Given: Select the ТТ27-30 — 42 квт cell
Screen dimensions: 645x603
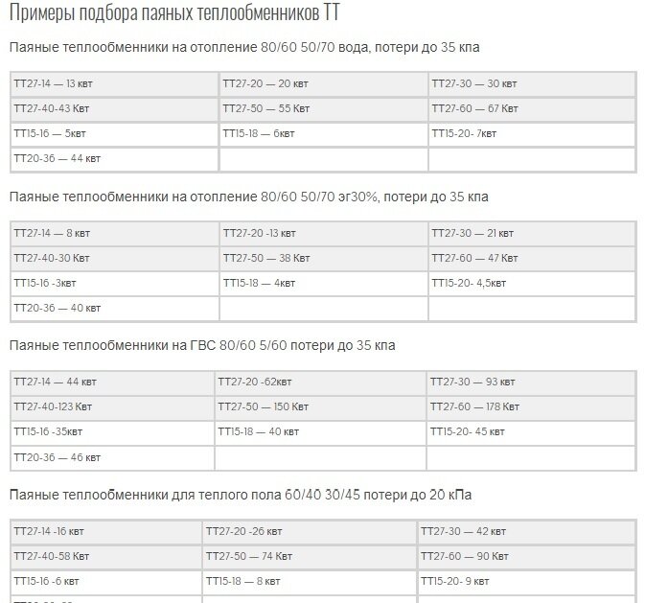Looking at the screenshot, I should click(526, 532).
